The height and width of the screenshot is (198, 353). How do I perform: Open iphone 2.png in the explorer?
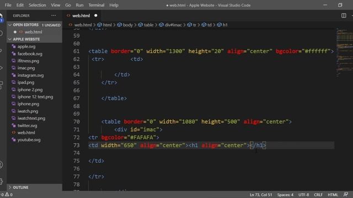(x=34, y=90)
